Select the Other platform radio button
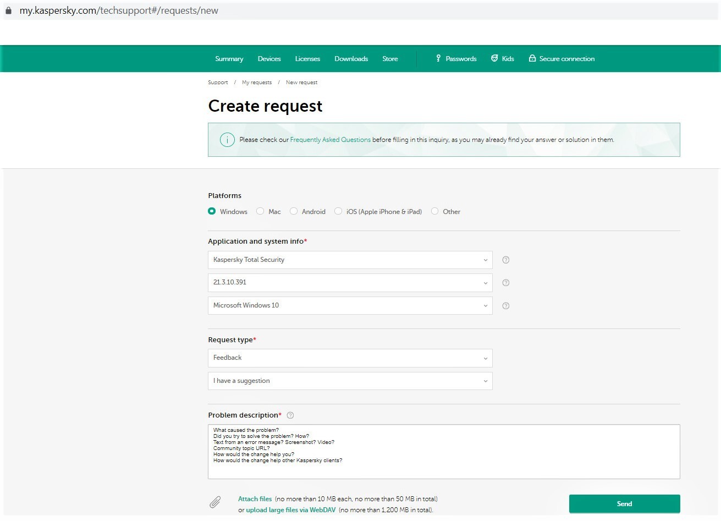The image size is (721, 521). [x=435, y=211]
